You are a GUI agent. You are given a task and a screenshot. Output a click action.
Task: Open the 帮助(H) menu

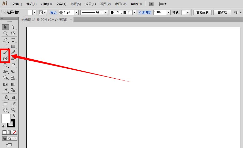[136, 4]
